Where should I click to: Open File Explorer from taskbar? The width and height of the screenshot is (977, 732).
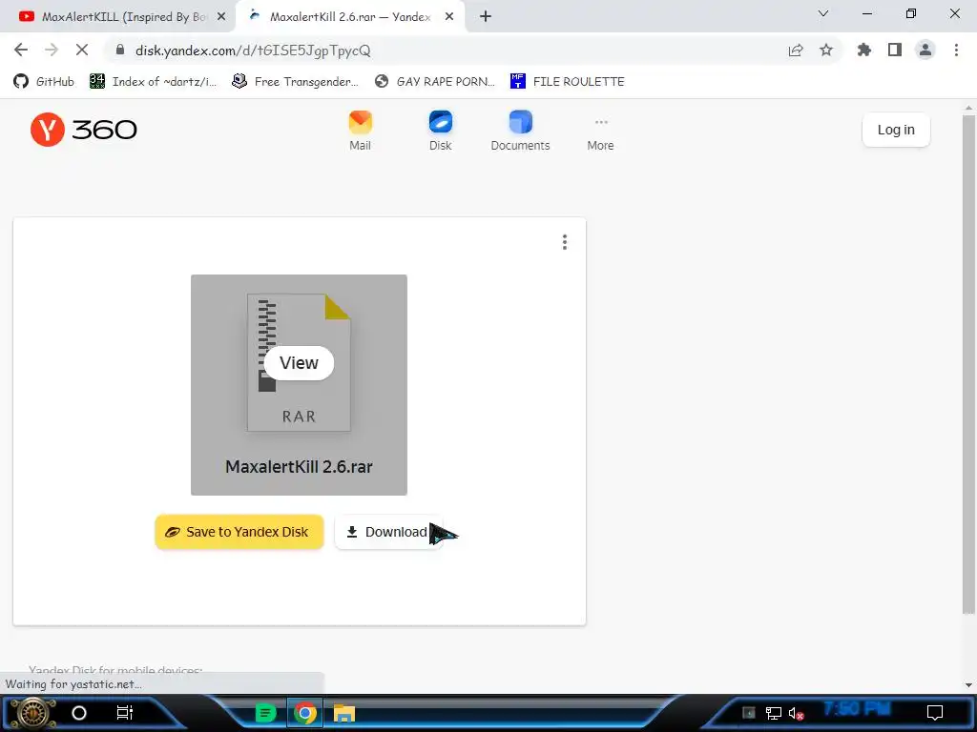(x=343, y=713)
